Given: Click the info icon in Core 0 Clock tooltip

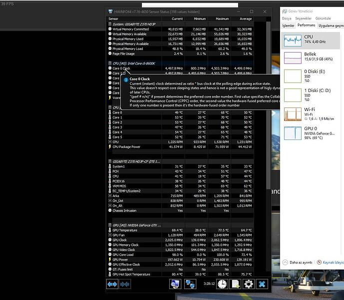Looking at the screenshot, I should [x=126, y=80].
